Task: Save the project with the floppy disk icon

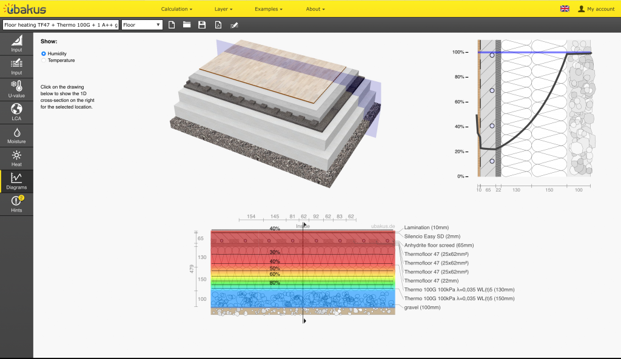Action: (x=202, y=25)
